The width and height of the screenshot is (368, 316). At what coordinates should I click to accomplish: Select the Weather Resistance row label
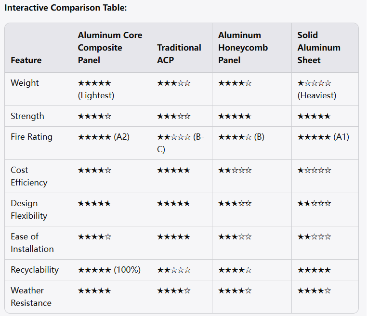pyautogui.click(x=31, y=297)
